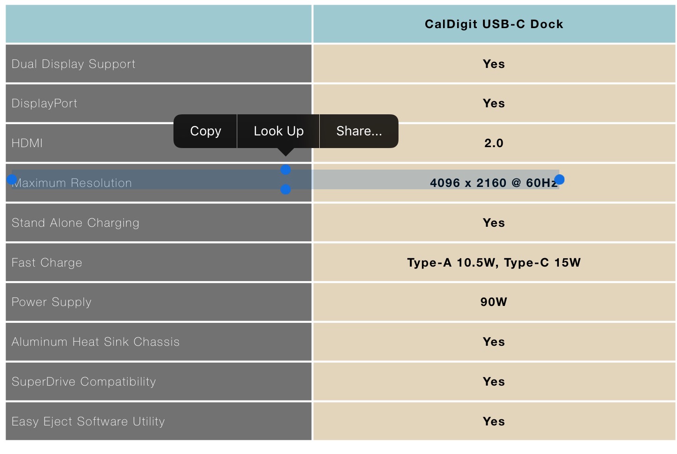Tap Copy in the selection popup
This screenshot has height=454, width=677.
(x=205, y=131)
